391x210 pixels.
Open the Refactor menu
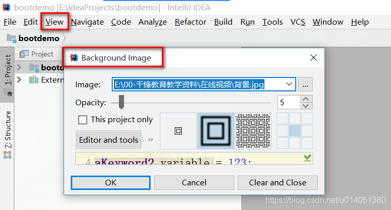pyautogui.click(x=191, y=22)
